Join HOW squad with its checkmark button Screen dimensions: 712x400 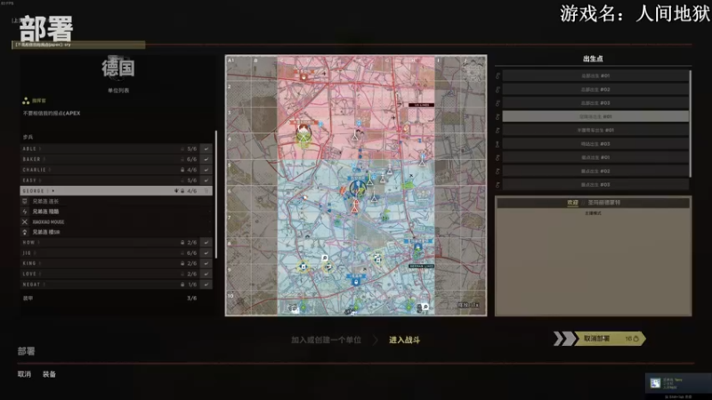206,243
